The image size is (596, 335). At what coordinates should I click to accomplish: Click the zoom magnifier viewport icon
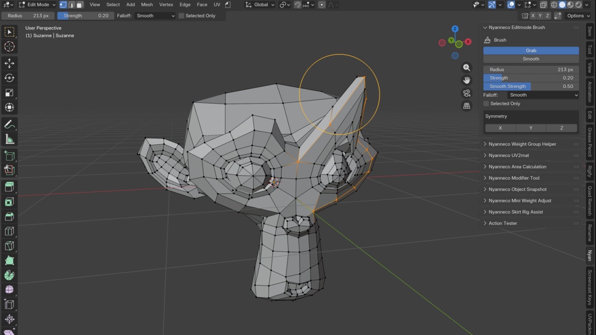pyautogui.click(x=466, y=67)
